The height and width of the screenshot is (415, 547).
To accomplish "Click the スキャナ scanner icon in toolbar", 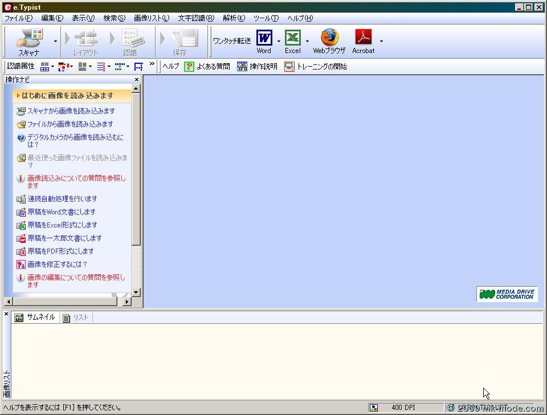I will 29,39.
